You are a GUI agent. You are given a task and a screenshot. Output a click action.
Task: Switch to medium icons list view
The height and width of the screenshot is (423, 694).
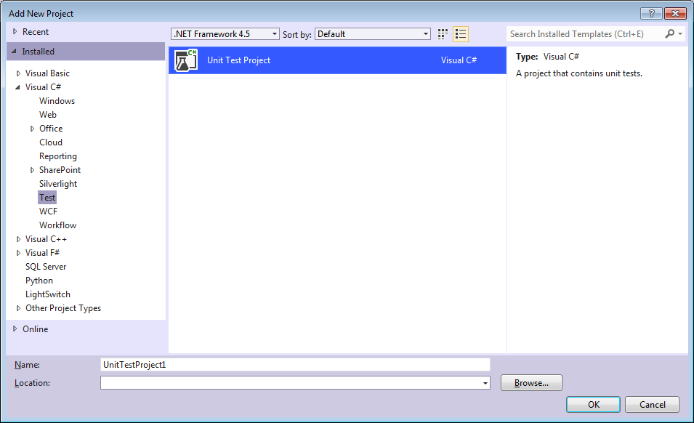click(x=461, y=34)
